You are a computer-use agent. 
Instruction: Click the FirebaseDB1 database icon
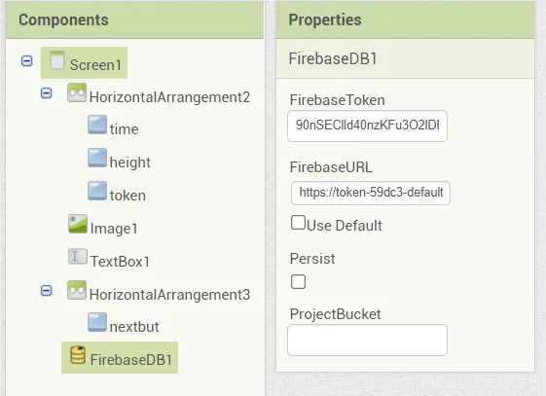click(x=78, y=355)
